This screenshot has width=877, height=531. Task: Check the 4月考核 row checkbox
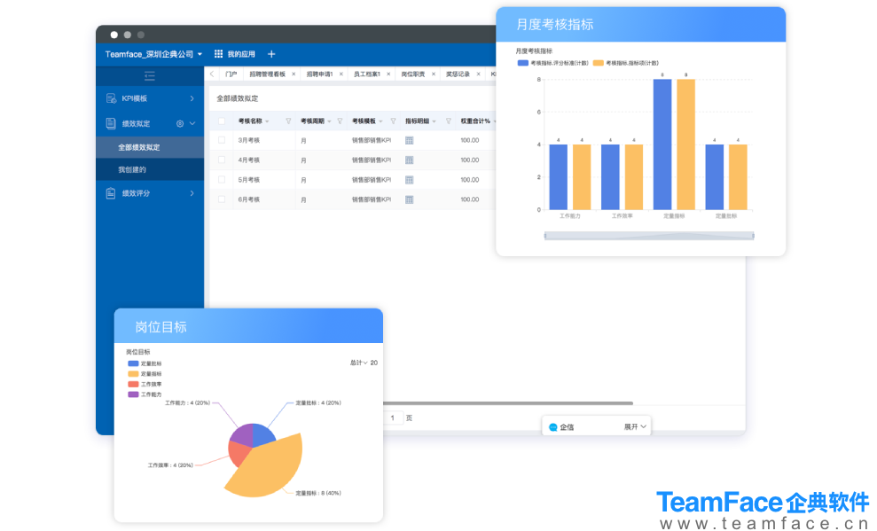(x=222, y=160)
